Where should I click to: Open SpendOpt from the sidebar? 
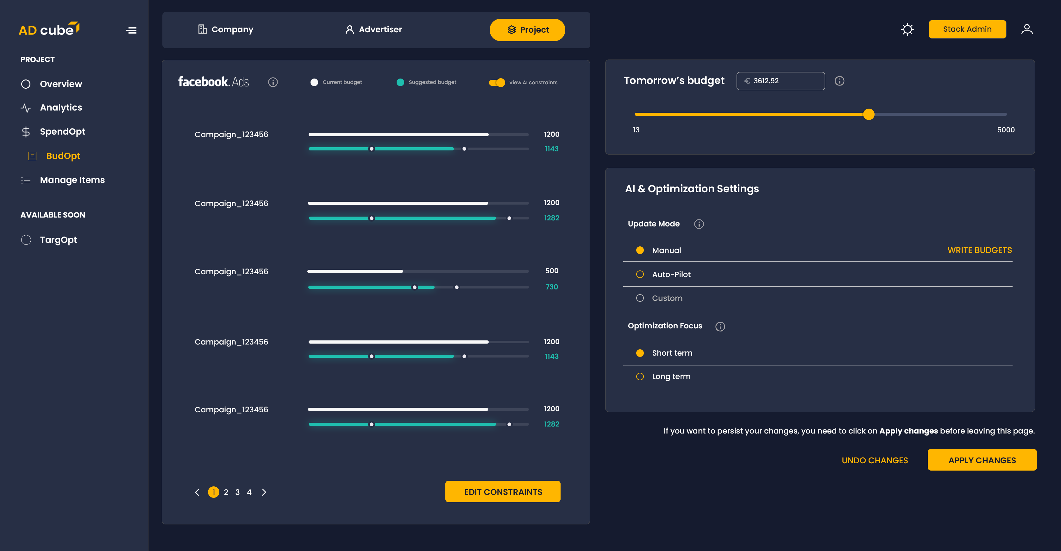[63, 131]
